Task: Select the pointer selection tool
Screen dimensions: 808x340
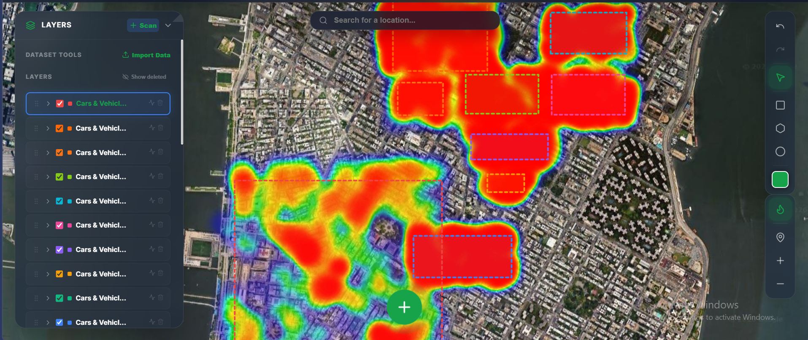Action: pyautogui.click(x=780, y=78)
